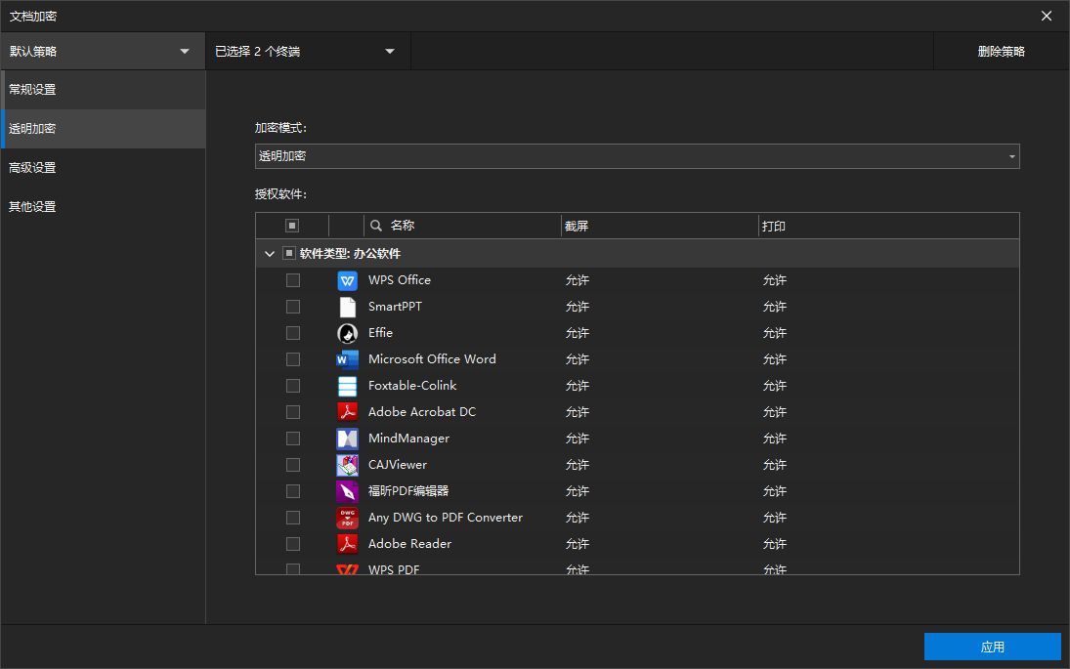This screenshot has width=1070, height=669.
Task: Check the WPS Office checkbox
Action: (293, 280)
